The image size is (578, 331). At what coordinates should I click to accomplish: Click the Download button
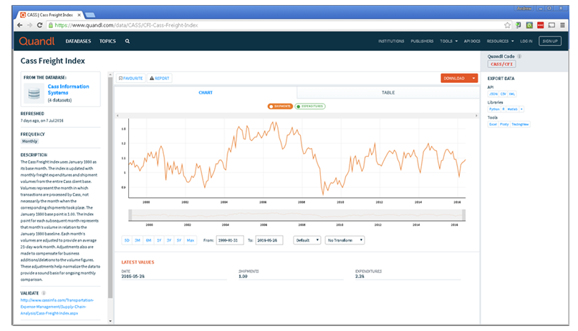point(455,78)
